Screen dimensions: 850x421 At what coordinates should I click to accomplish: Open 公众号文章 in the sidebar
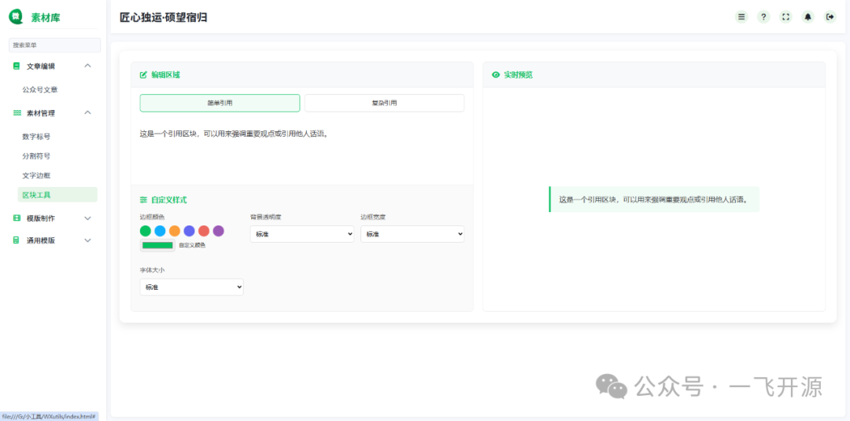coord(40,90)
